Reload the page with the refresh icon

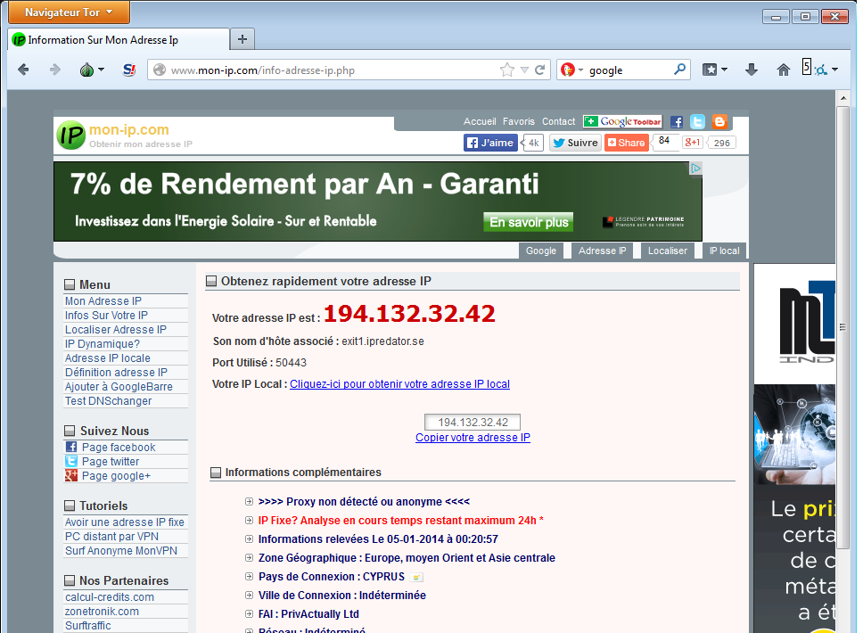coord(540,70)
